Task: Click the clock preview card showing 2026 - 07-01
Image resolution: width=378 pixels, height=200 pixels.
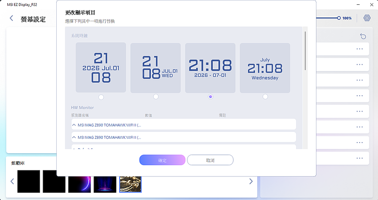Action: pyautogui.click(x=210, y=68)
